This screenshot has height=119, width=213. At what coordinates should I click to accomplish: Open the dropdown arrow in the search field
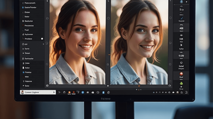(54, 92)
